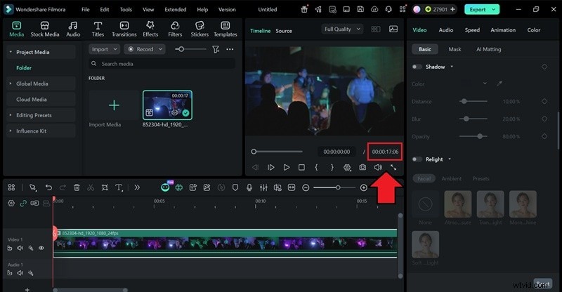Open the Stickers library
The width and height of the screenshot is (562, 292).
200,29
